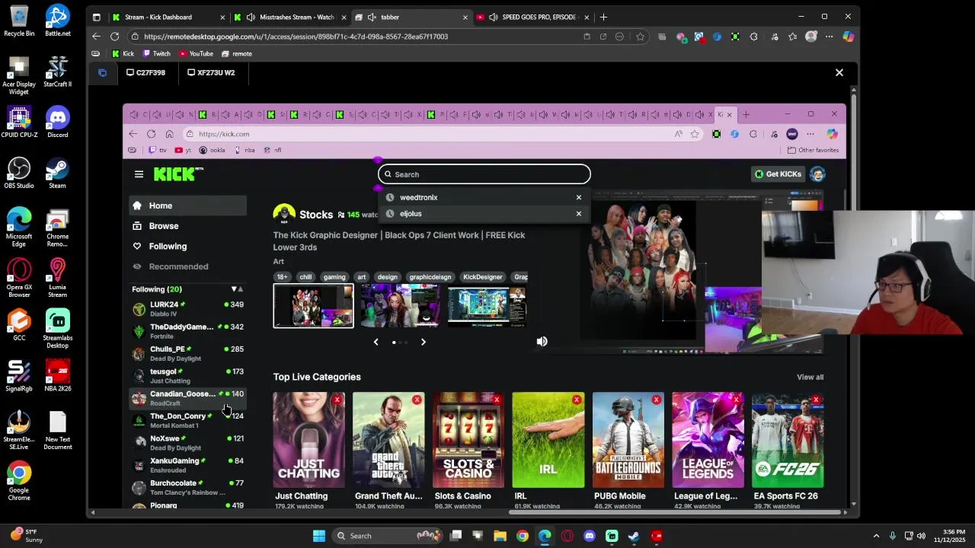Click the KickDesigner stream tag
Viewport: 975px width, 548px height.
(483, 277)
